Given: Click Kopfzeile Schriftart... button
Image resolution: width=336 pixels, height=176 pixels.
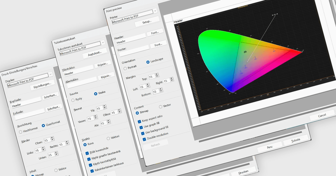Looking at the screenshot, I should click(50, 96).
